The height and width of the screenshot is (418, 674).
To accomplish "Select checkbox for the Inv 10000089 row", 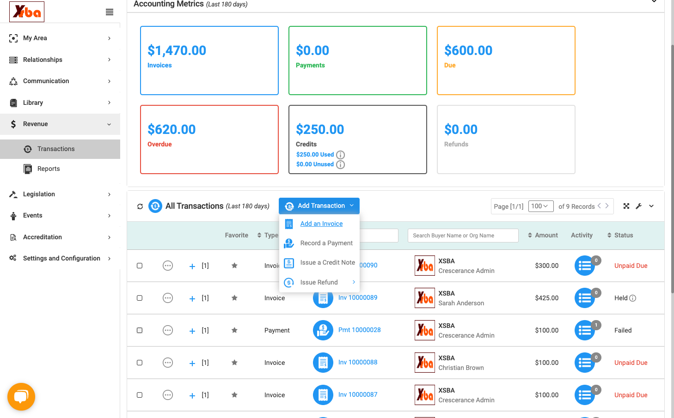I will (x=140, y=298).
